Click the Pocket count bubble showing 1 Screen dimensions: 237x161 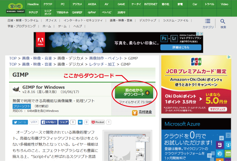(109, 122)
